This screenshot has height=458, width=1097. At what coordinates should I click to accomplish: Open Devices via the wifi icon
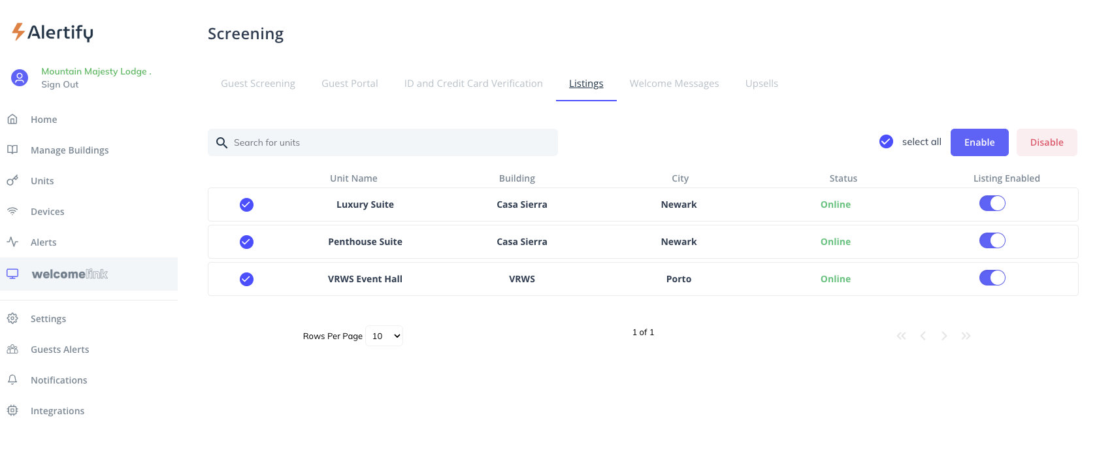(x=12, y=211)
